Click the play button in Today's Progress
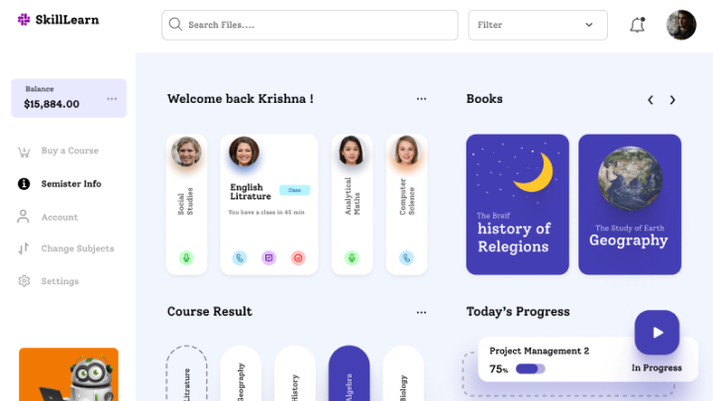 658,333
